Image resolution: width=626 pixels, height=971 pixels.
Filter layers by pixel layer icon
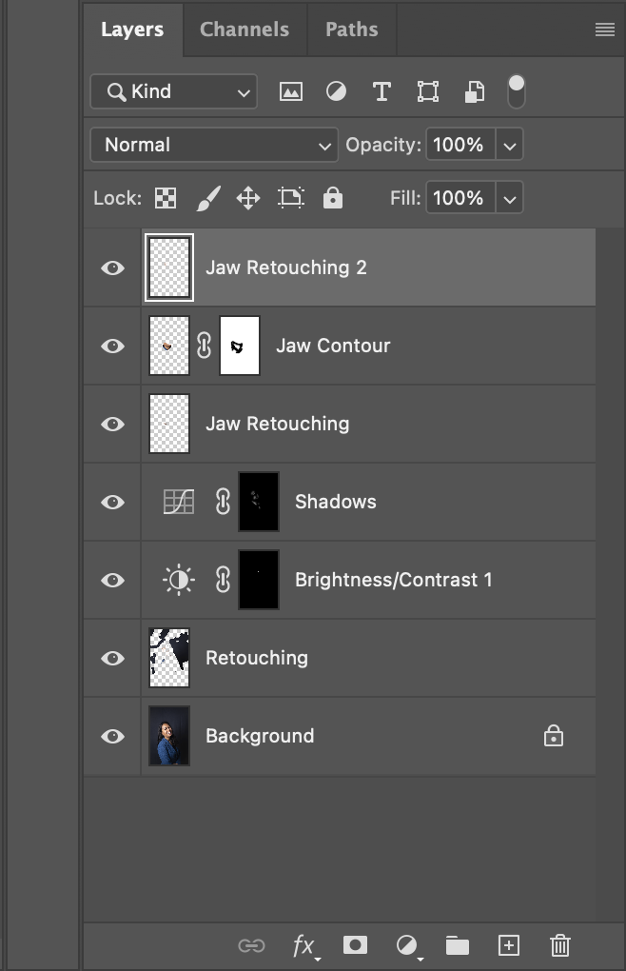tap(291, 91)
